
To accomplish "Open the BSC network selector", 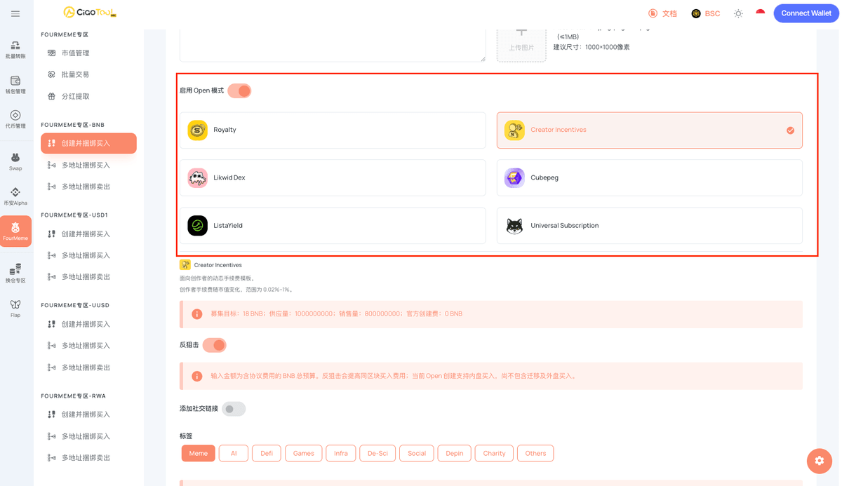I will pos(706,13).
